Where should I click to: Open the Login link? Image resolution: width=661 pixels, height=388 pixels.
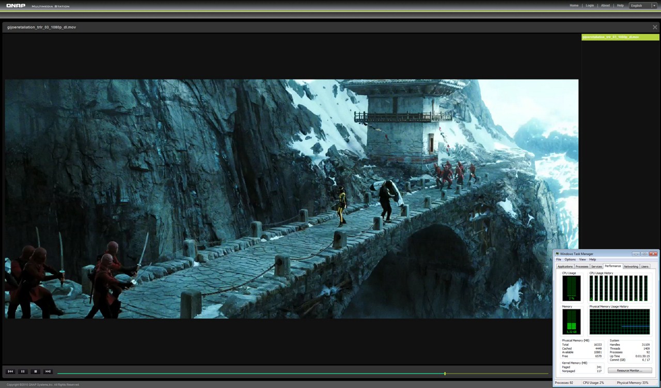tap(590, 6)
